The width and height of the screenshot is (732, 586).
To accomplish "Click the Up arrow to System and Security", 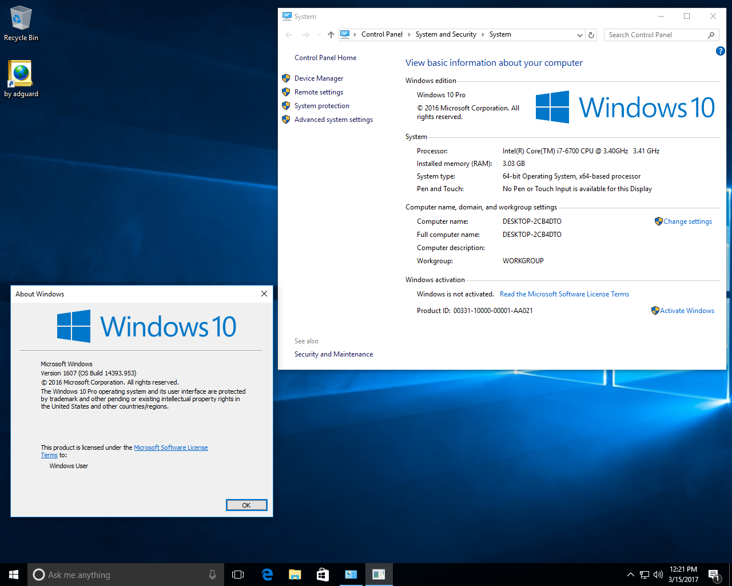I will pyautogui.click(x=331, y=35).
